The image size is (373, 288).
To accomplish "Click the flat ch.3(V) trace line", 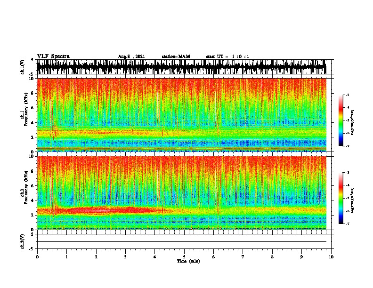I will point(182,242).
